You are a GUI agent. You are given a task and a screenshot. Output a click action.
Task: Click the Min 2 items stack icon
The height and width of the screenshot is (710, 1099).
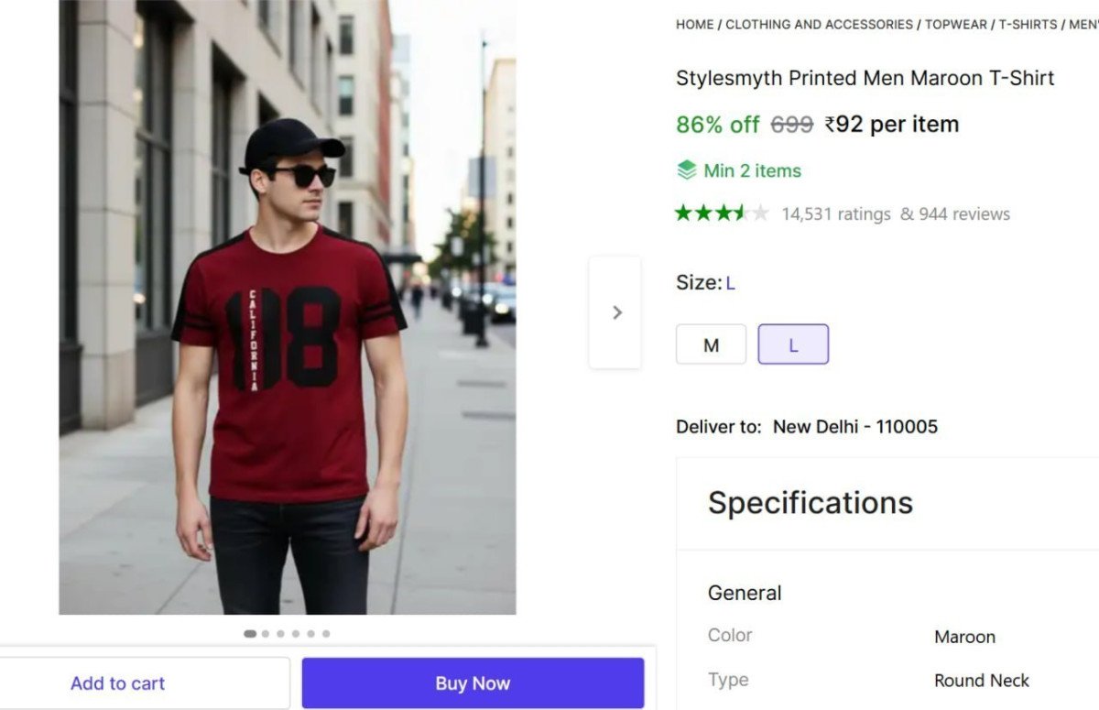pyautogui.click(x=687, y=169)
